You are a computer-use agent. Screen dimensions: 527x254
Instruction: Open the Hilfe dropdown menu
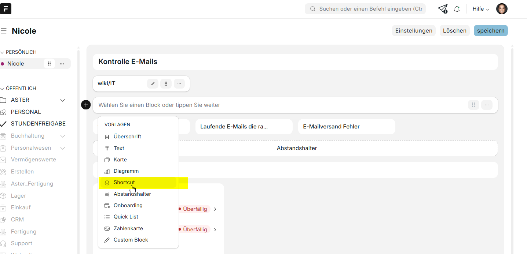(x=480, y=9)
